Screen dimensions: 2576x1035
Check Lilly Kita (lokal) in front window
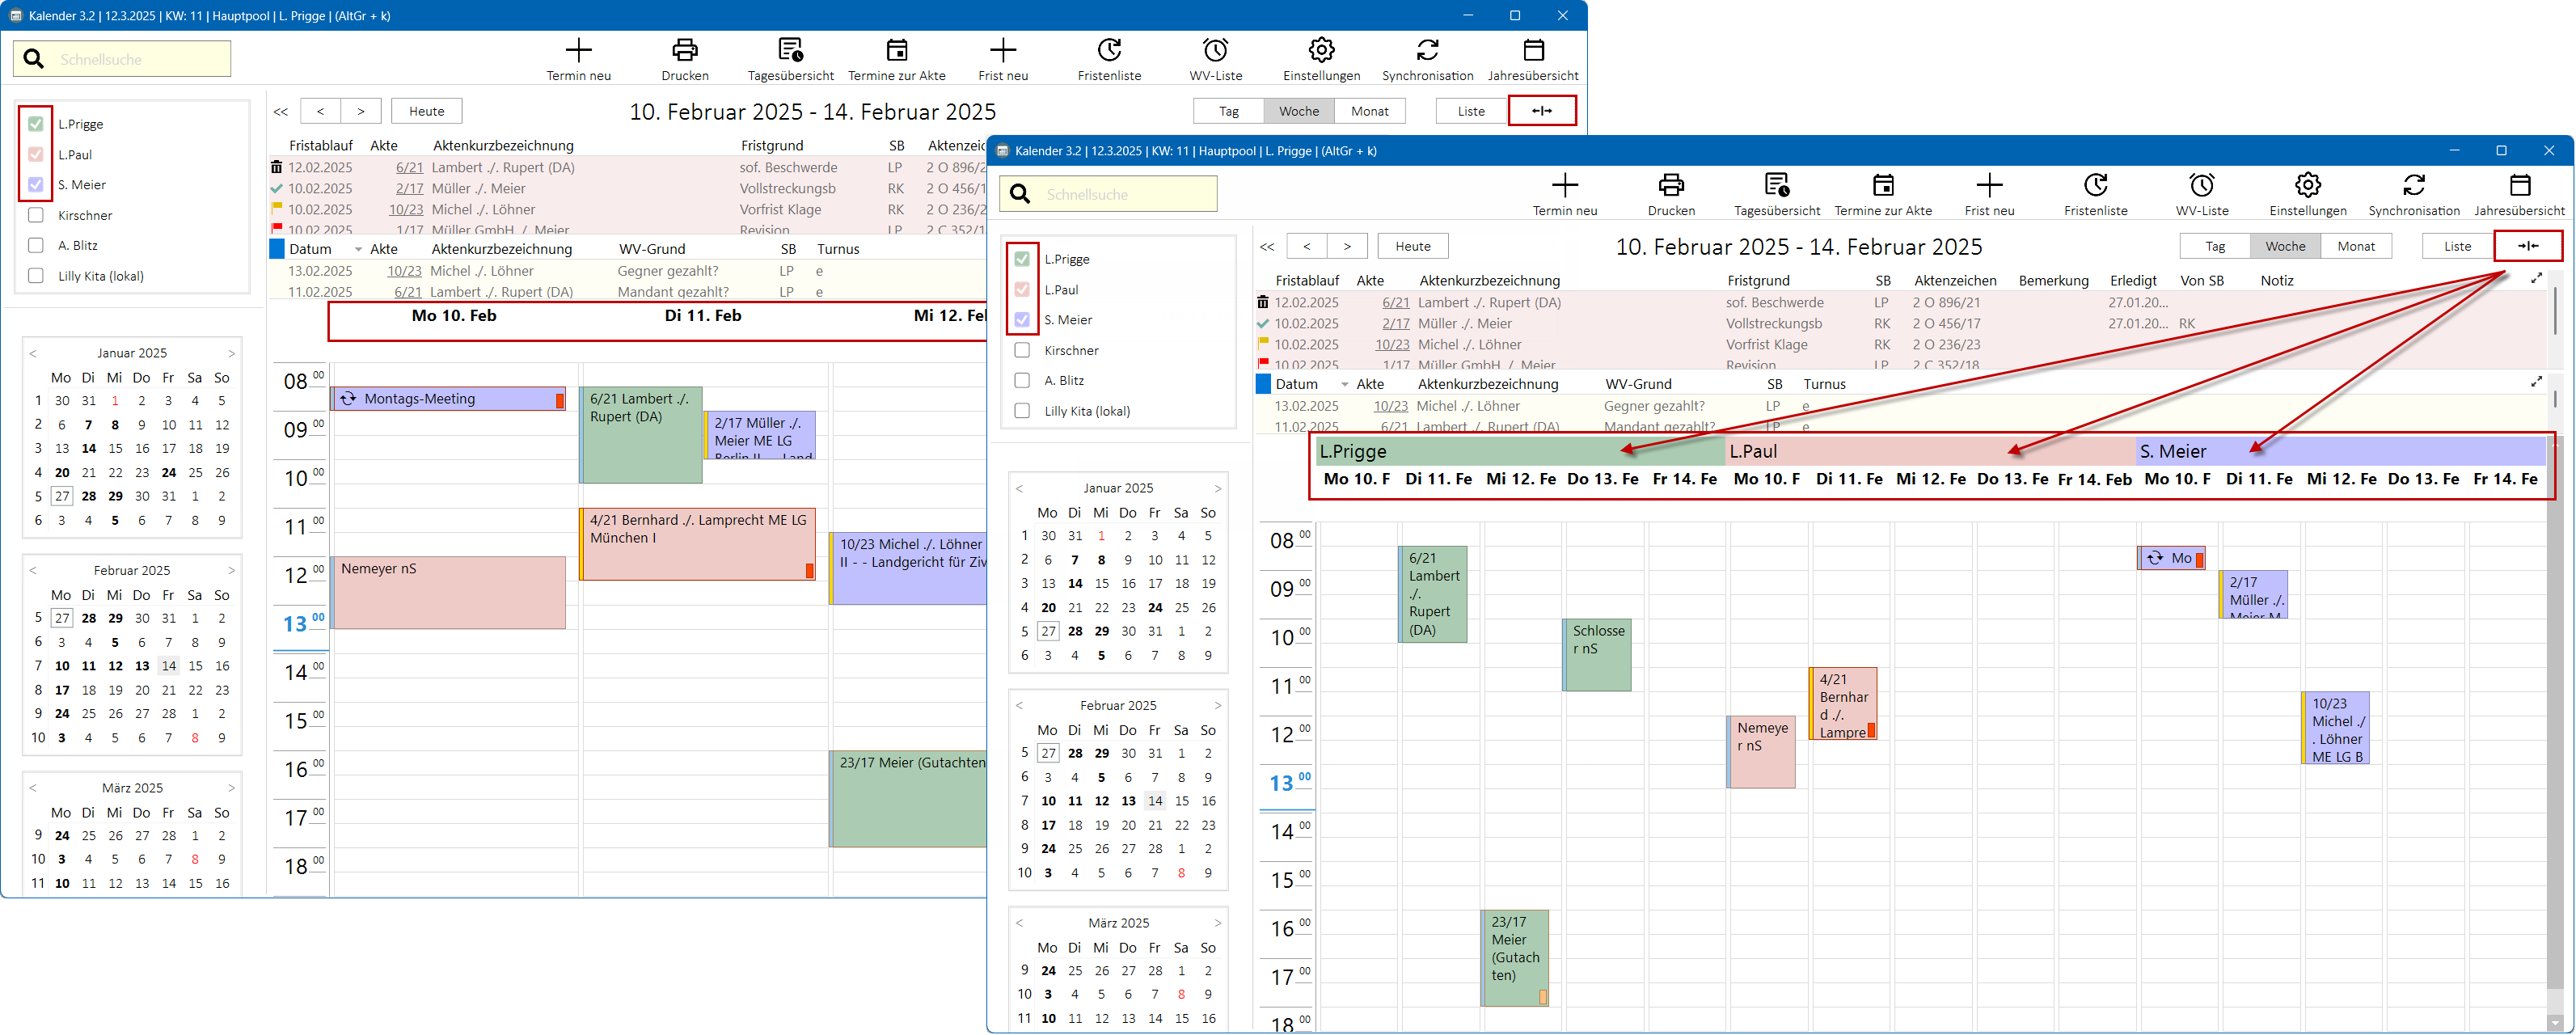[1022, 410]
